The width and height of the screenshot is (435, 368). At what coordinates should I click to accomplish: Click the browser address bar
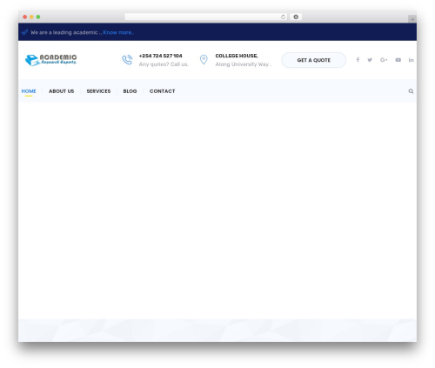click(206, 17)
